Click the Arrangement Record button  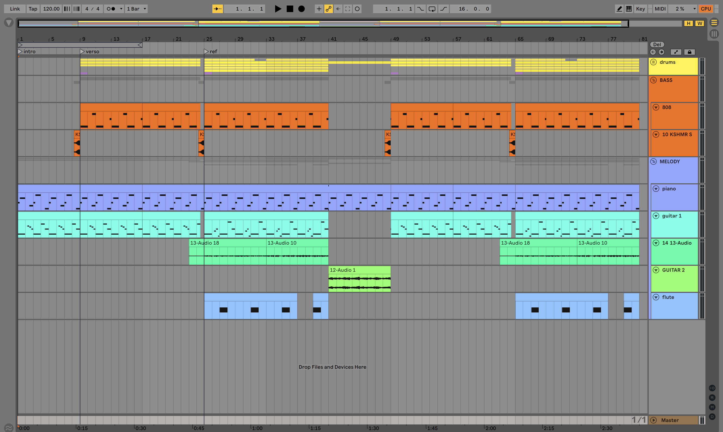(302, 9)
